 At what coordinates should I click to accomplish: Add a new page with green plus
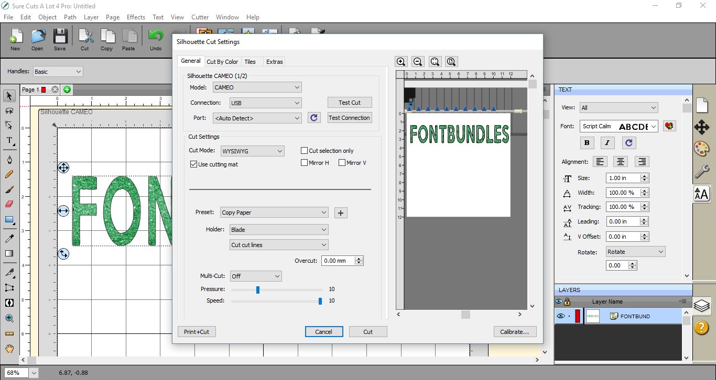tap(67, 90)
